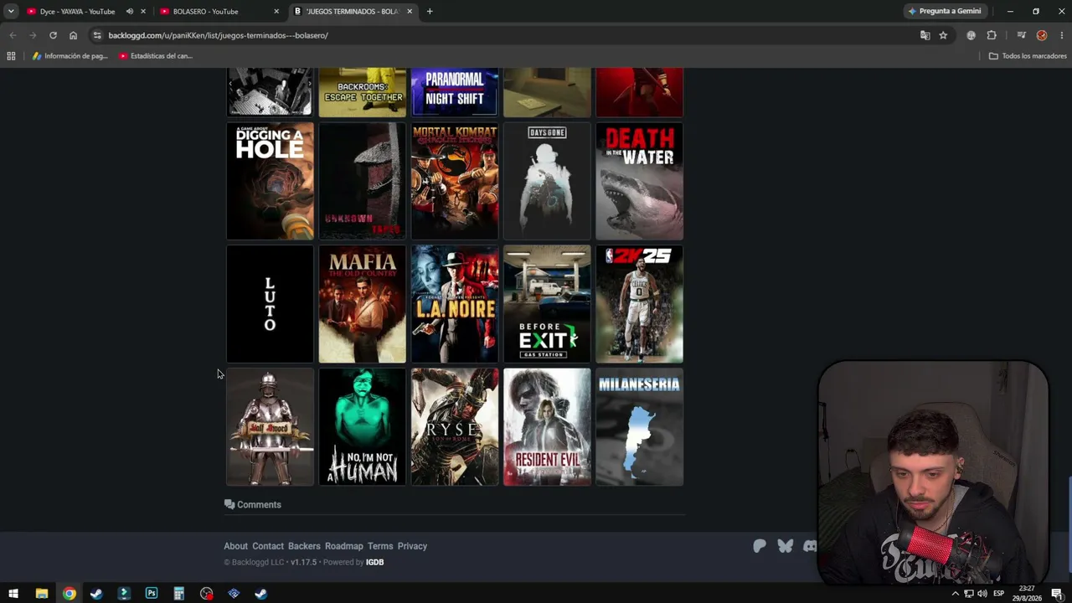
Task: Open the media control toolbar icon
Action: 1021,35
